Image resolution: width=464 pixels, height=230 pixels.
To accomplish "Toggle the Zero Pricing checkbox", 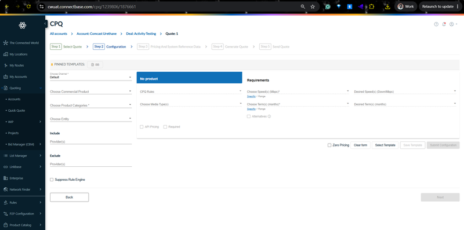I will 329,145.
